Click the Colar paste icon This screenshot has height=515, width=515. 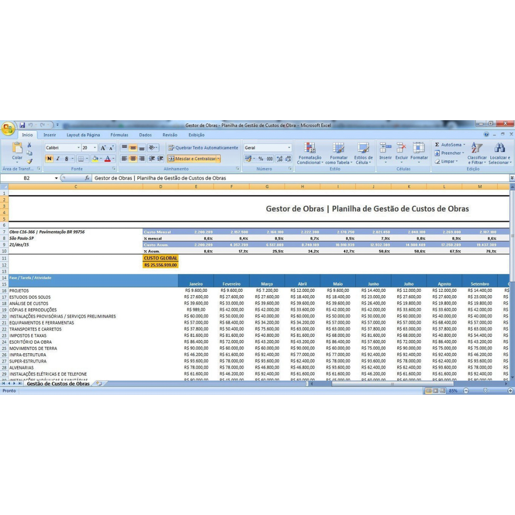coord(17,148)
